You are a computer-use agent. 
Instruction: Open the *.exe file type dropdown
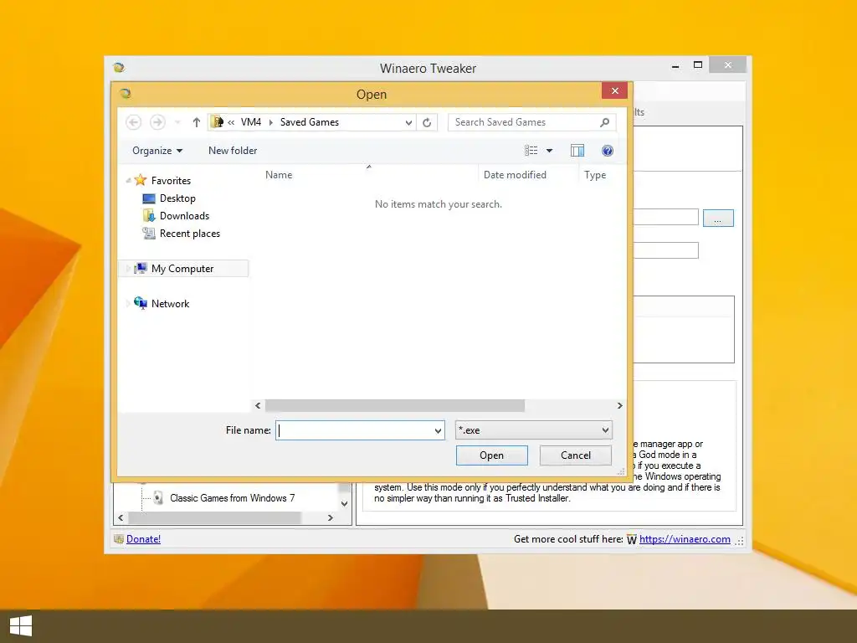(x=533, y=430)
